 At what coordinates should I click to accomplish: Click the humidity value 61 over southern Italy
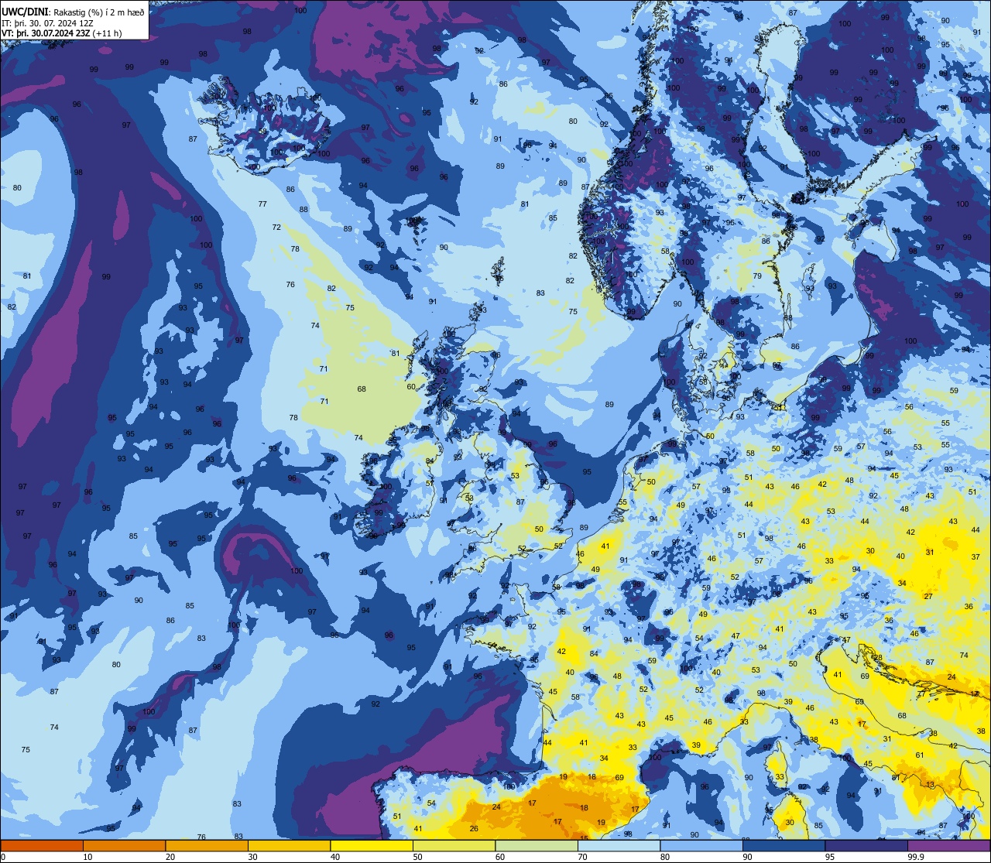(920, 755)
